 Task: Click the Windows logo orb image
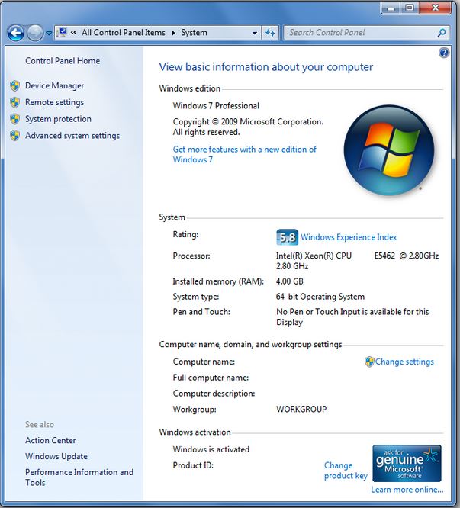389,150
